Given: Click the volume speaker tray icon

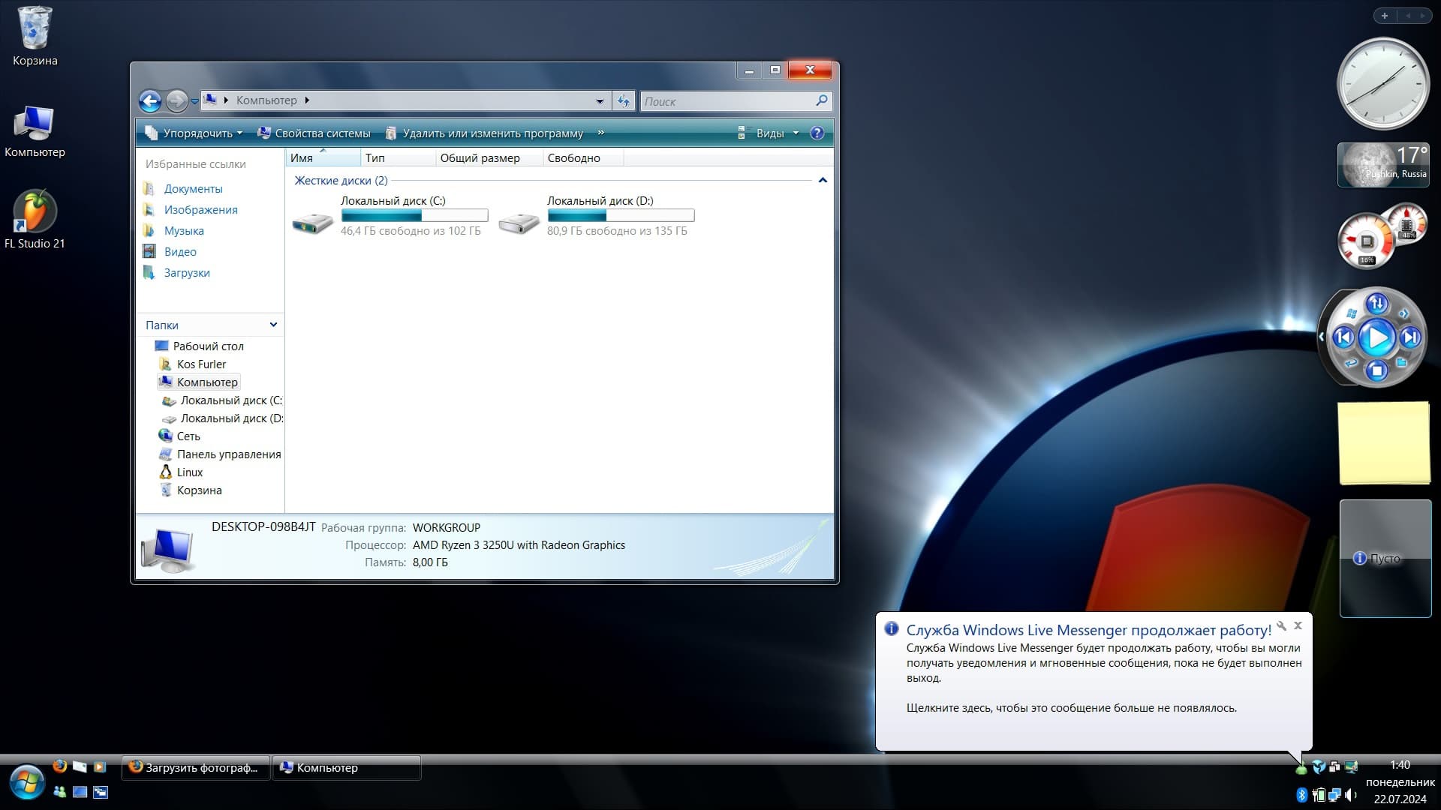Looking at the screenshot, I should (1352, 795).
